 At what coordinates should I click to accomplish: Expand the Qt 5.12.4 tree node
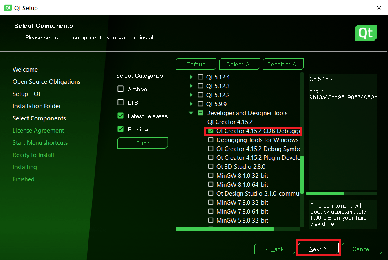click(x=191, y=77)
